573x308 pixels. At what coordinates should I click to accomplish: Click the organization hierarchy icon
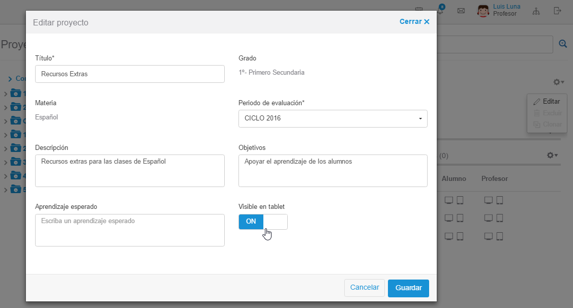pyautogui.click(x=536, y=11)
